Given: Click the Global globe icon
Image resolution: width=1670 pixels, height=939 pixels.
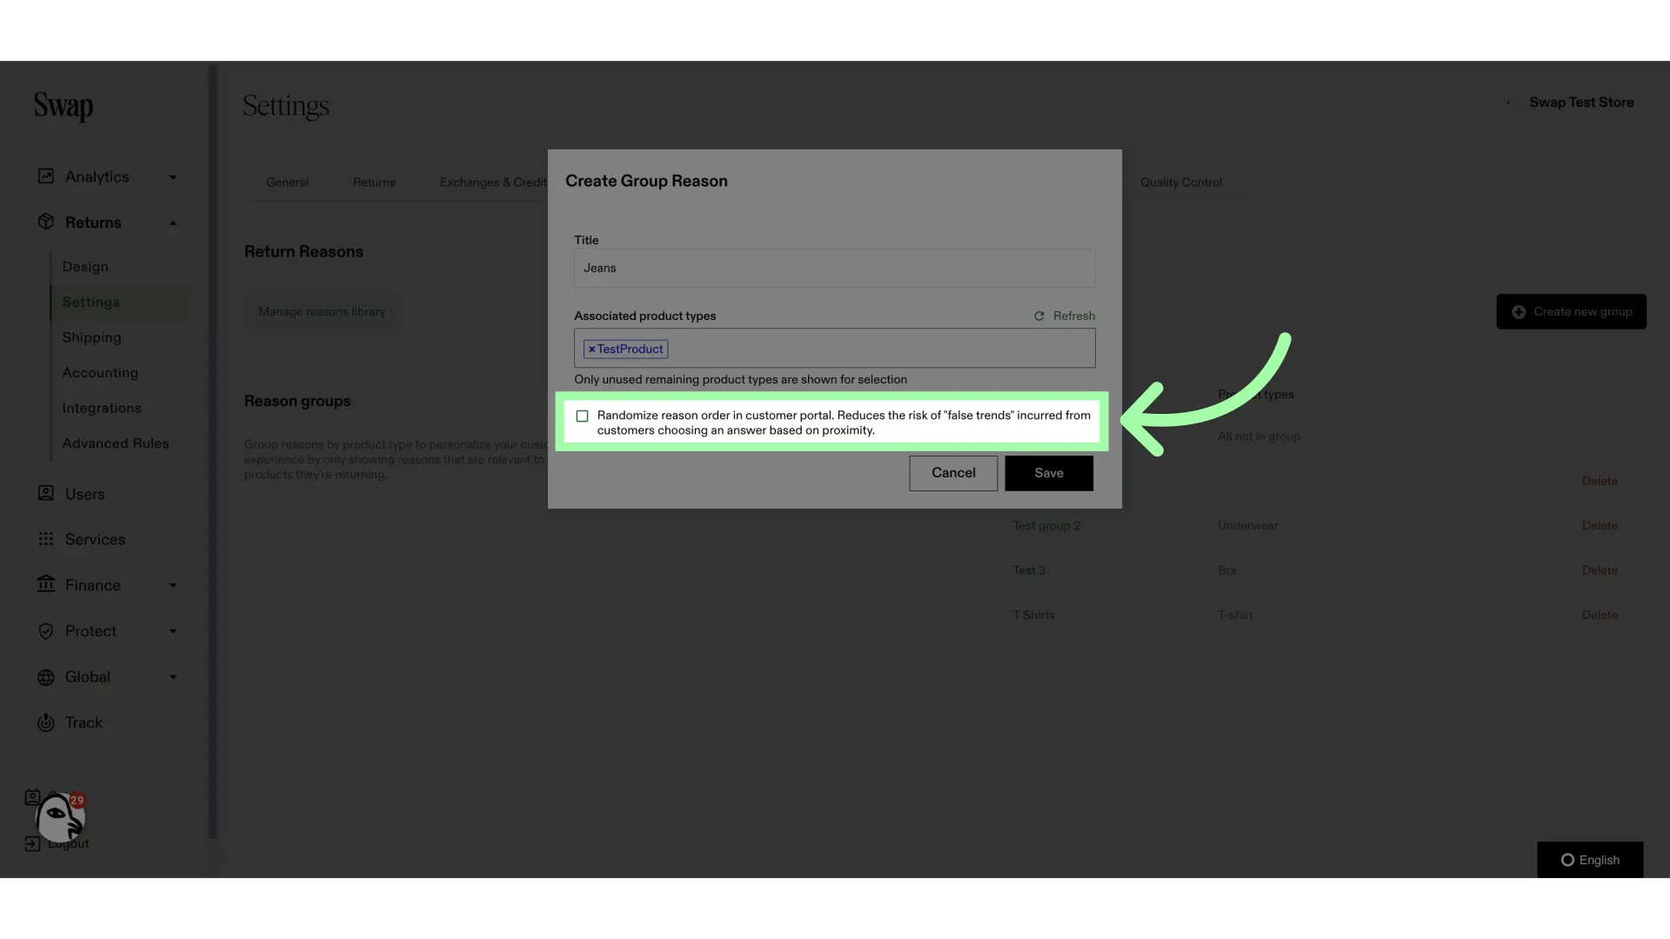Looking at the screenshot, I should coord(46,677).
